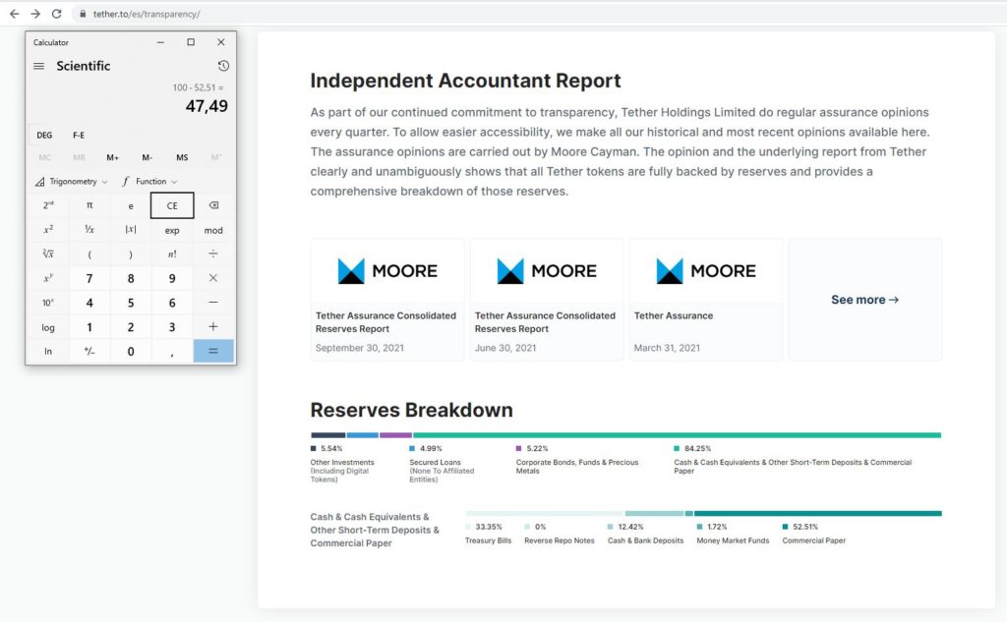Click the See more reports link

point(864,300)
